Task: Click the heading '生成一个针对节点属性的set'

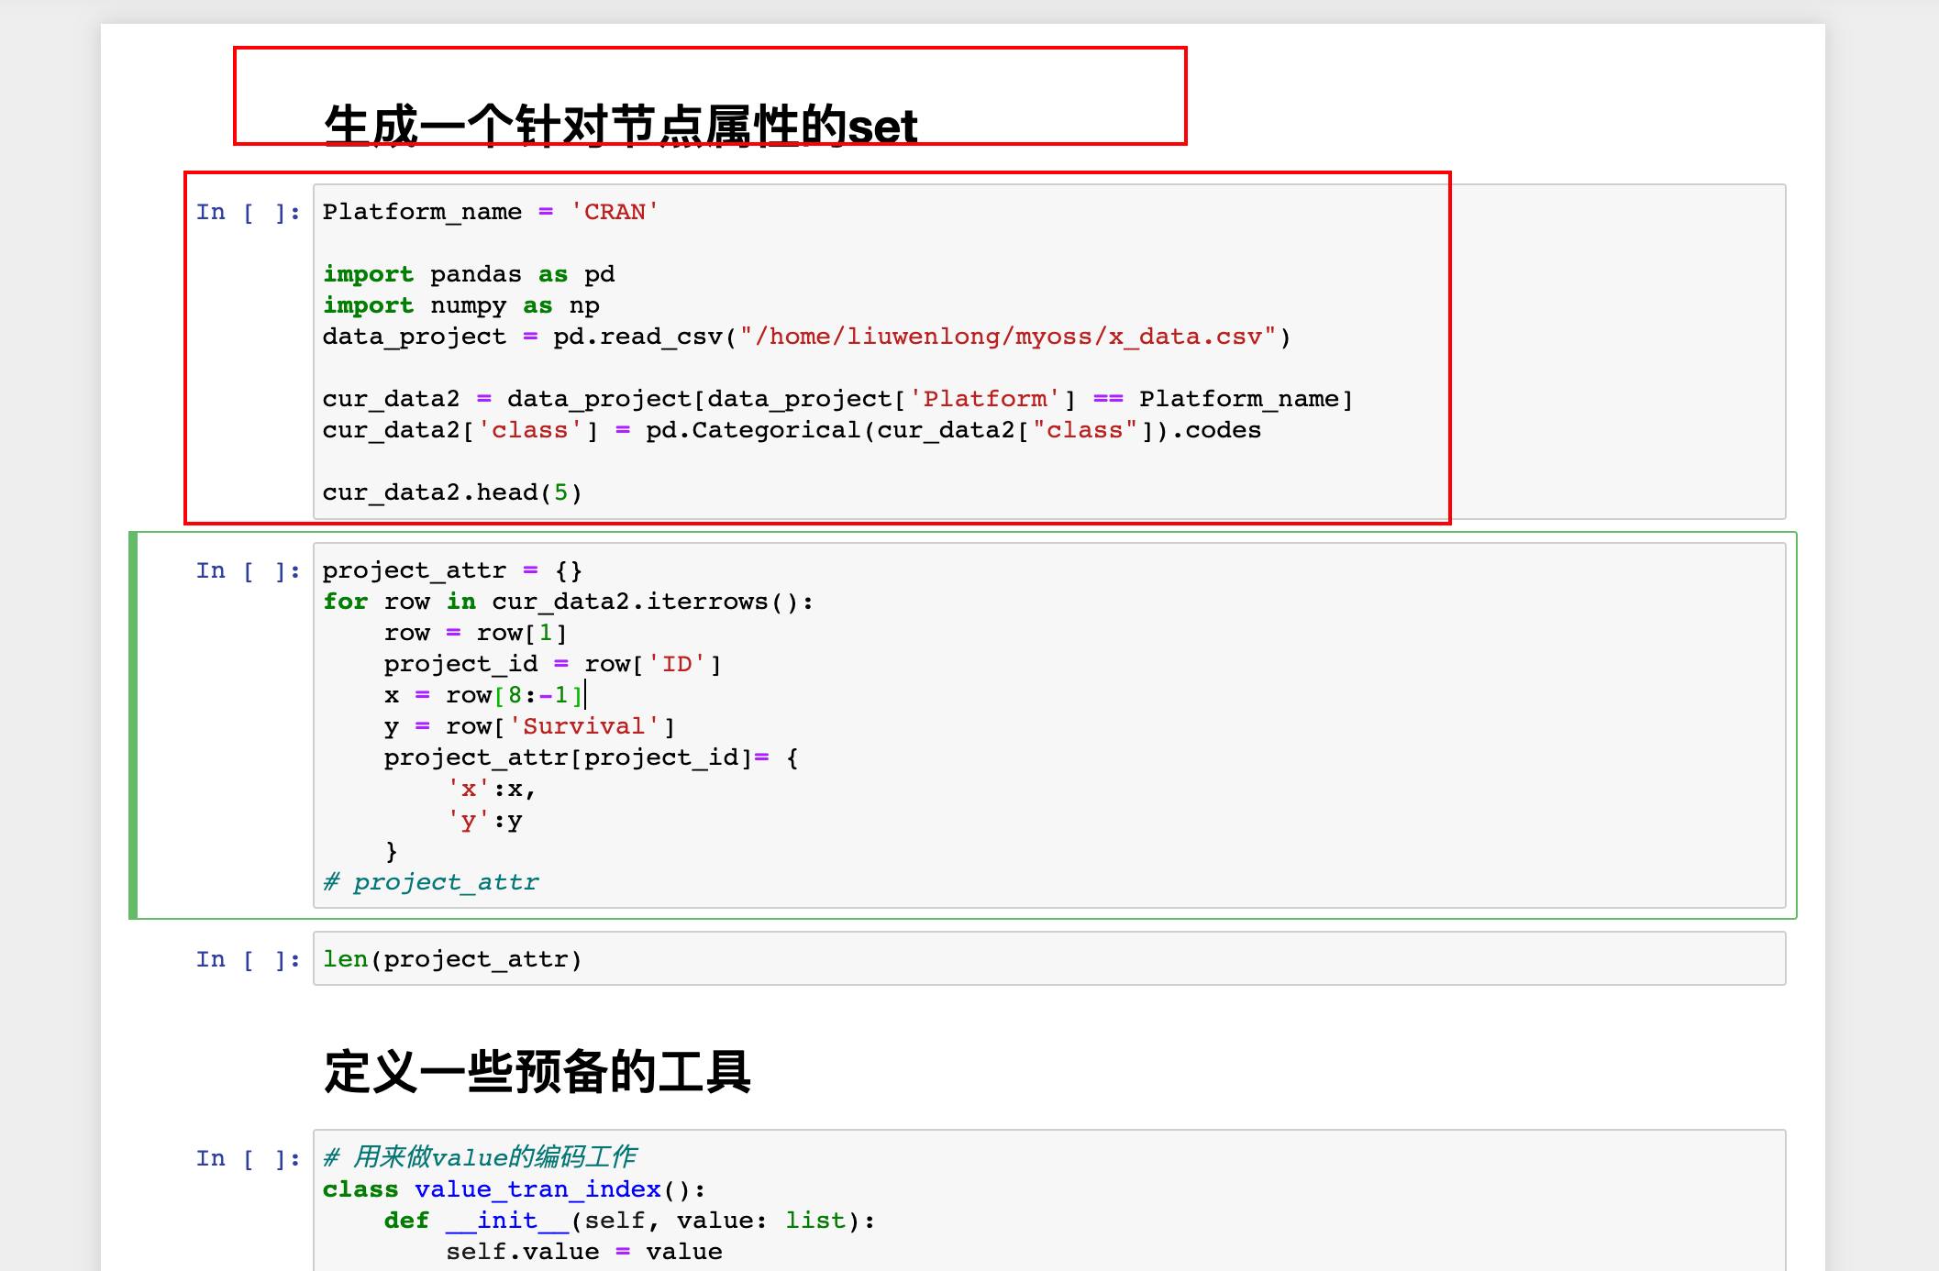Action: pyautogui.click(x=620, y=126)
